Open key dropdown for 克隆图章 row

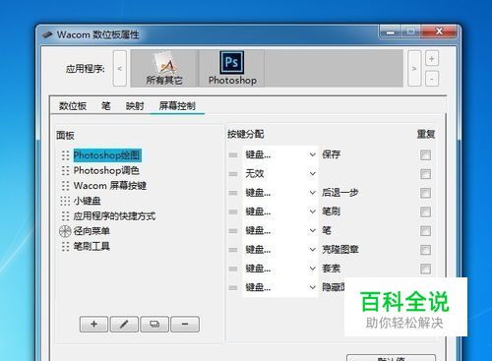(x=280, y=250)
